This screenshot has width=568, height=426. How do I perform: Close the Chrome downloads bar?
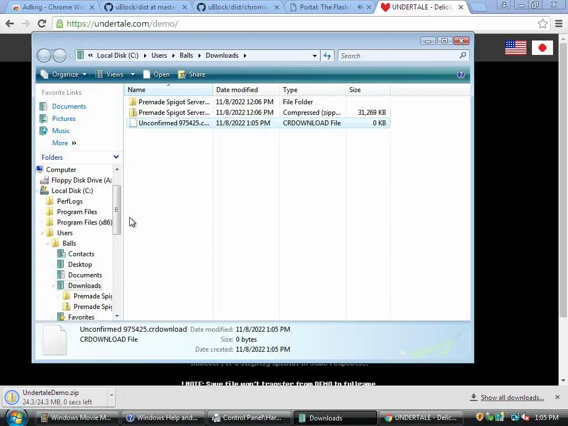(557, 397)
